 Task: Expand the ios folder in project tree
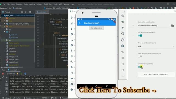click(x=4, y=29)
